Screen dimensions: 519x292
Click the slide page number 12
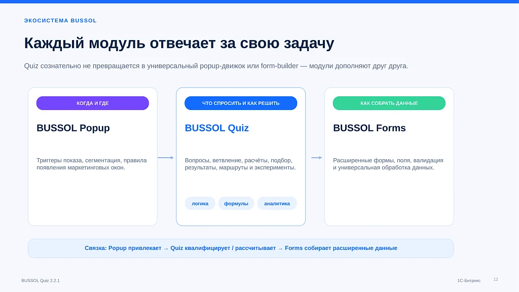tap(496, 279)
